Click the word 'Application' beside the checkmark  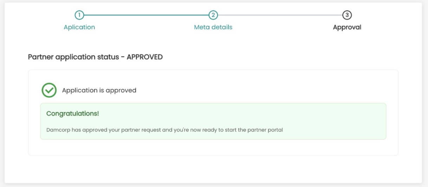click(x=78, y=90)
